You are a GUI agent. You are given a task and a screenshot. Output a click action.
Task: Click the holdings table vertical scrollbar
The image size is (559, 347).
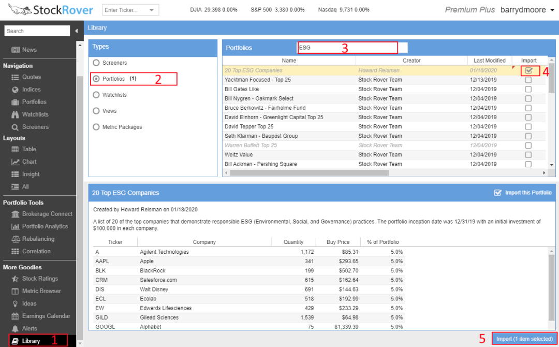552,287
